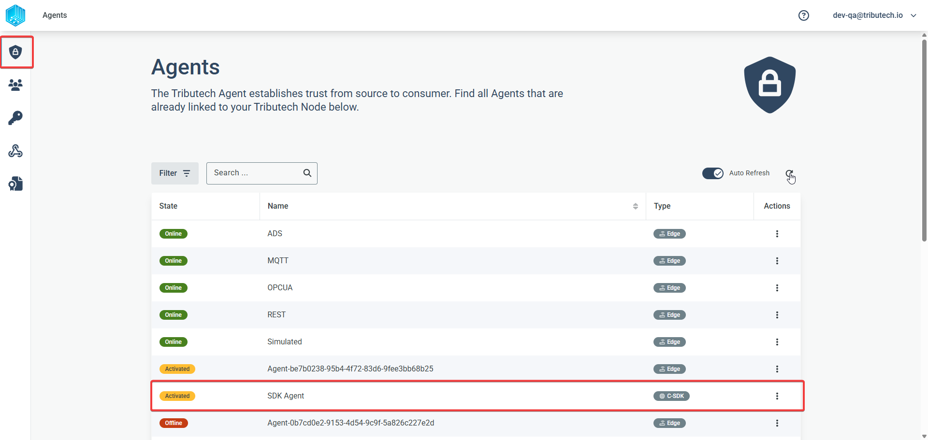Viewport: 928px width, 440px height.
Task: Open the key sidebar icon
Action: (x=15, y=118)
